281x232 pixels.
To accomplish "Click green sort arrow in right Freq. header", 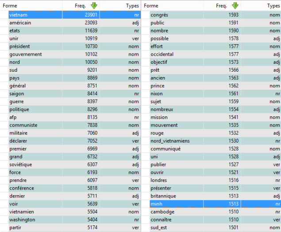I will [x=235, y=6].
